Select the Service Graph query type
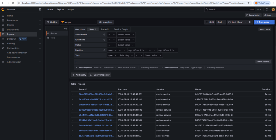This screenshot has width=276, height=140. coord(120,29)
